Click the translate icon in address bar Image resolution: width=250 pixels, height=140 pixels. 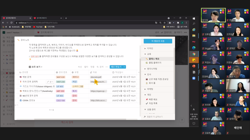(x=156, y=23)
